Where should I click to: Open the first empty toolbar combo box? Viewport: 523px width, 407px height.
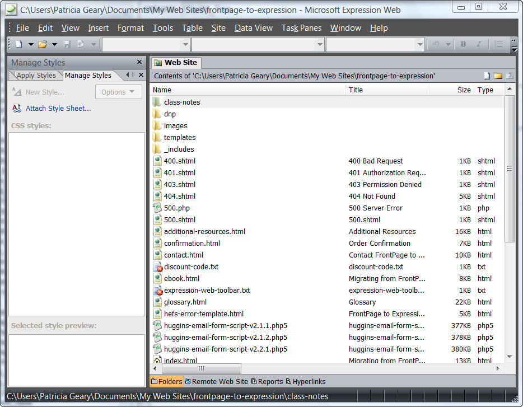tap(185, 44)
